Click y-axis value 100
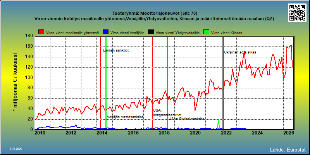The height and width of the screenshot is (155, 310). tap(29, 78)
